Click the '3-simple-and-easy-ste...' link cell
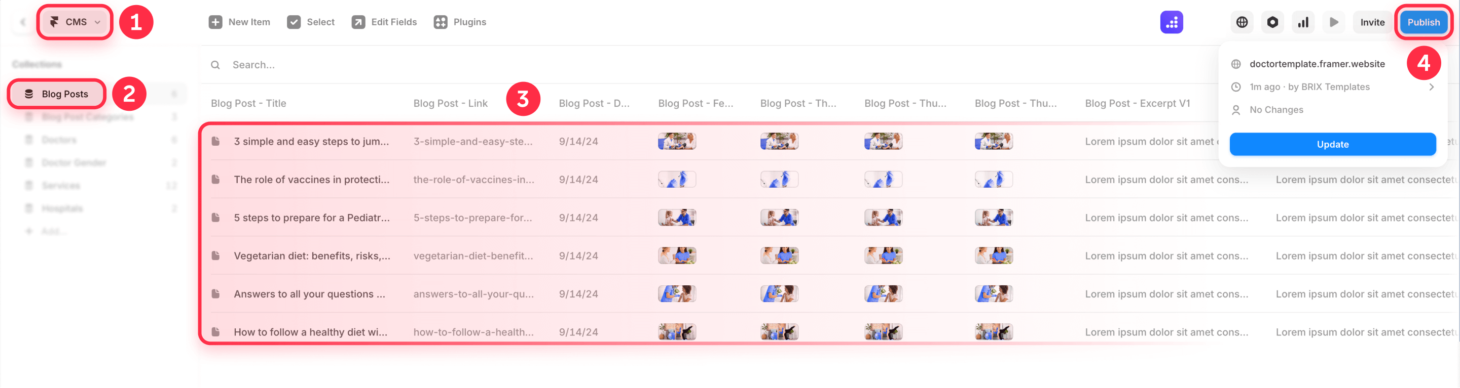Screen dimensions: 1460x388 472,142
